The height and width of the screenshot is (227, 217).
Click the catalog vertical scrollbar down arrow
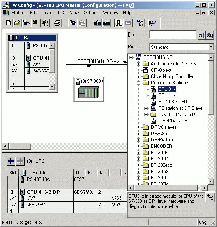(x=211, y=181)
